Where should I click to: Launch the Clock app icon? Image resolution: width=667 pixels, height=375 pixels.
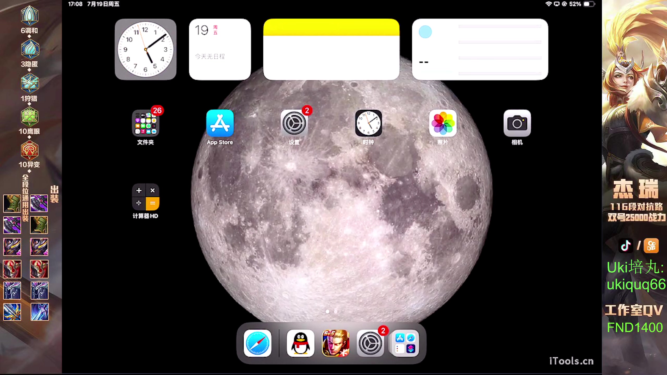tap(368, 123)
